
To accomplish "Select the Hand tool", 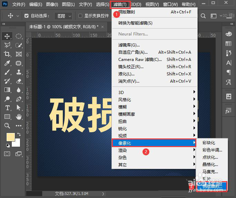I will click(19, 117).
